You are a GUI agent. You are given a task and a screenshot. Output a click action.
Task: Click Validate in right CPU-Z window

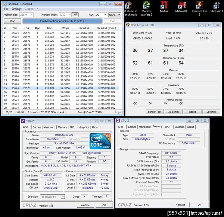coord(181,205)
